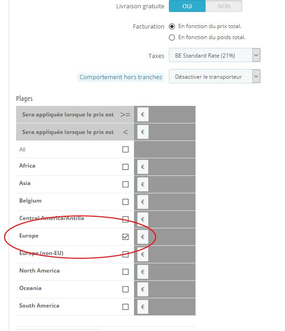
Task: Click the Central America/Antilla checkbox
Action: (x=125, y=219)
